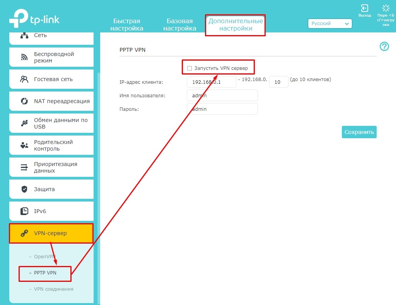Select OpenVPN submenu item

click(x=44, y=257)
